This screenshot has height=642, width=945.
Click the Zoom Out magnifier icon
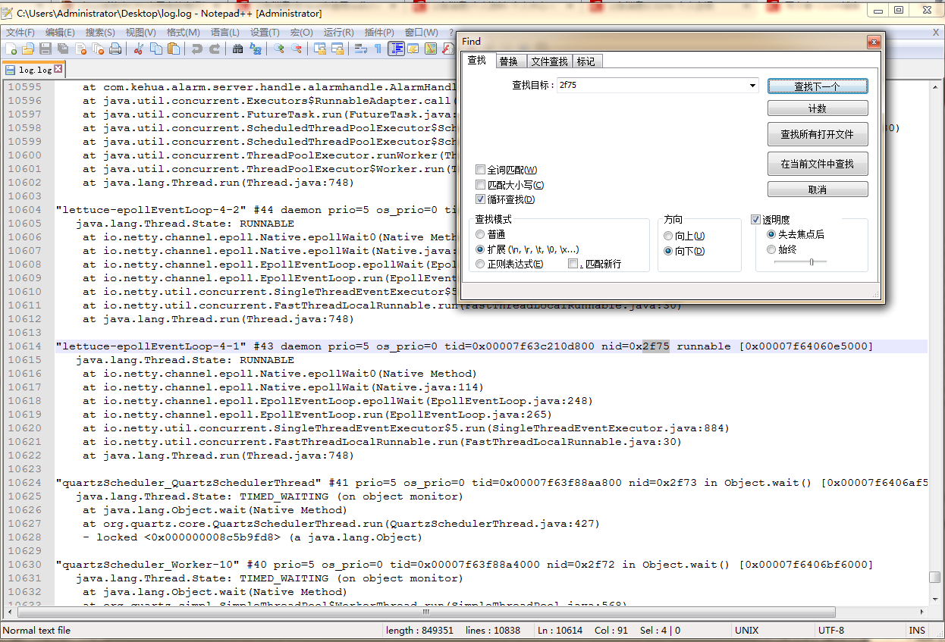point(297,49)
